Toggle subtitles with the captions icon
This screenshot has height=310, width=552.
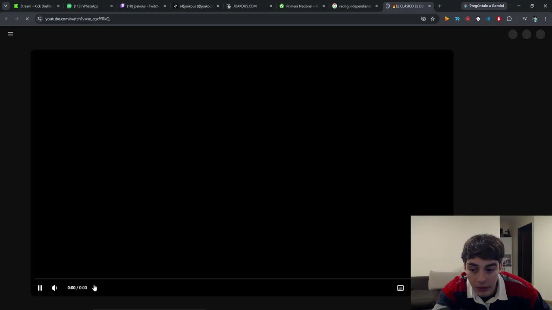(400, 288)
